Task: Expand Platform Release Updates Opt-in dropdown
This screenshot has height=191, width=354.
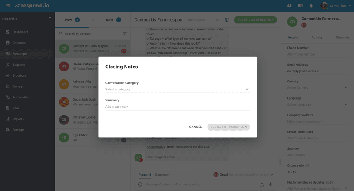Action: point(317,188)
